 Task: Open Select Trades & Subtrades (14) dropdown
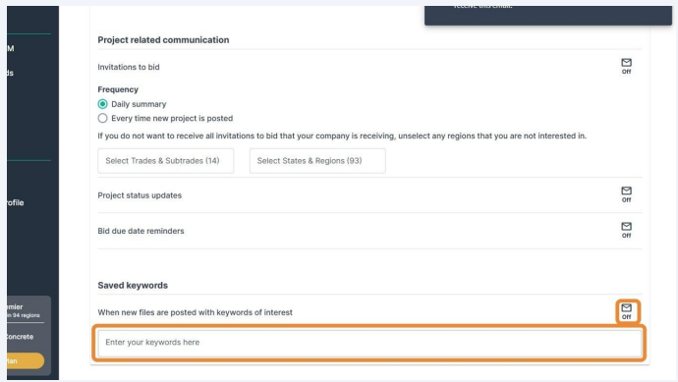(x=166, y=161)
